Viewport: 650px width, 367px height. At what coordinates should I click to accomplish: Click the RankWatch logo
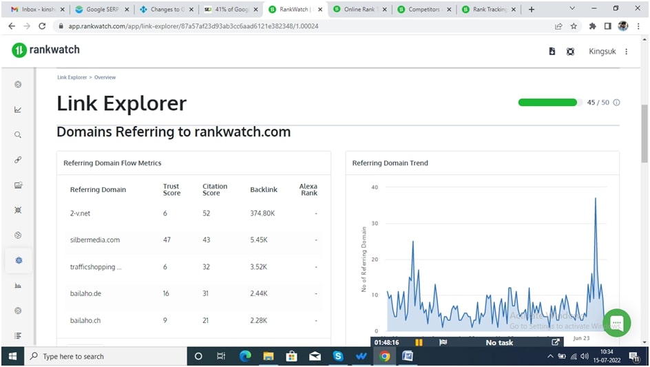(x=45, y=50)
